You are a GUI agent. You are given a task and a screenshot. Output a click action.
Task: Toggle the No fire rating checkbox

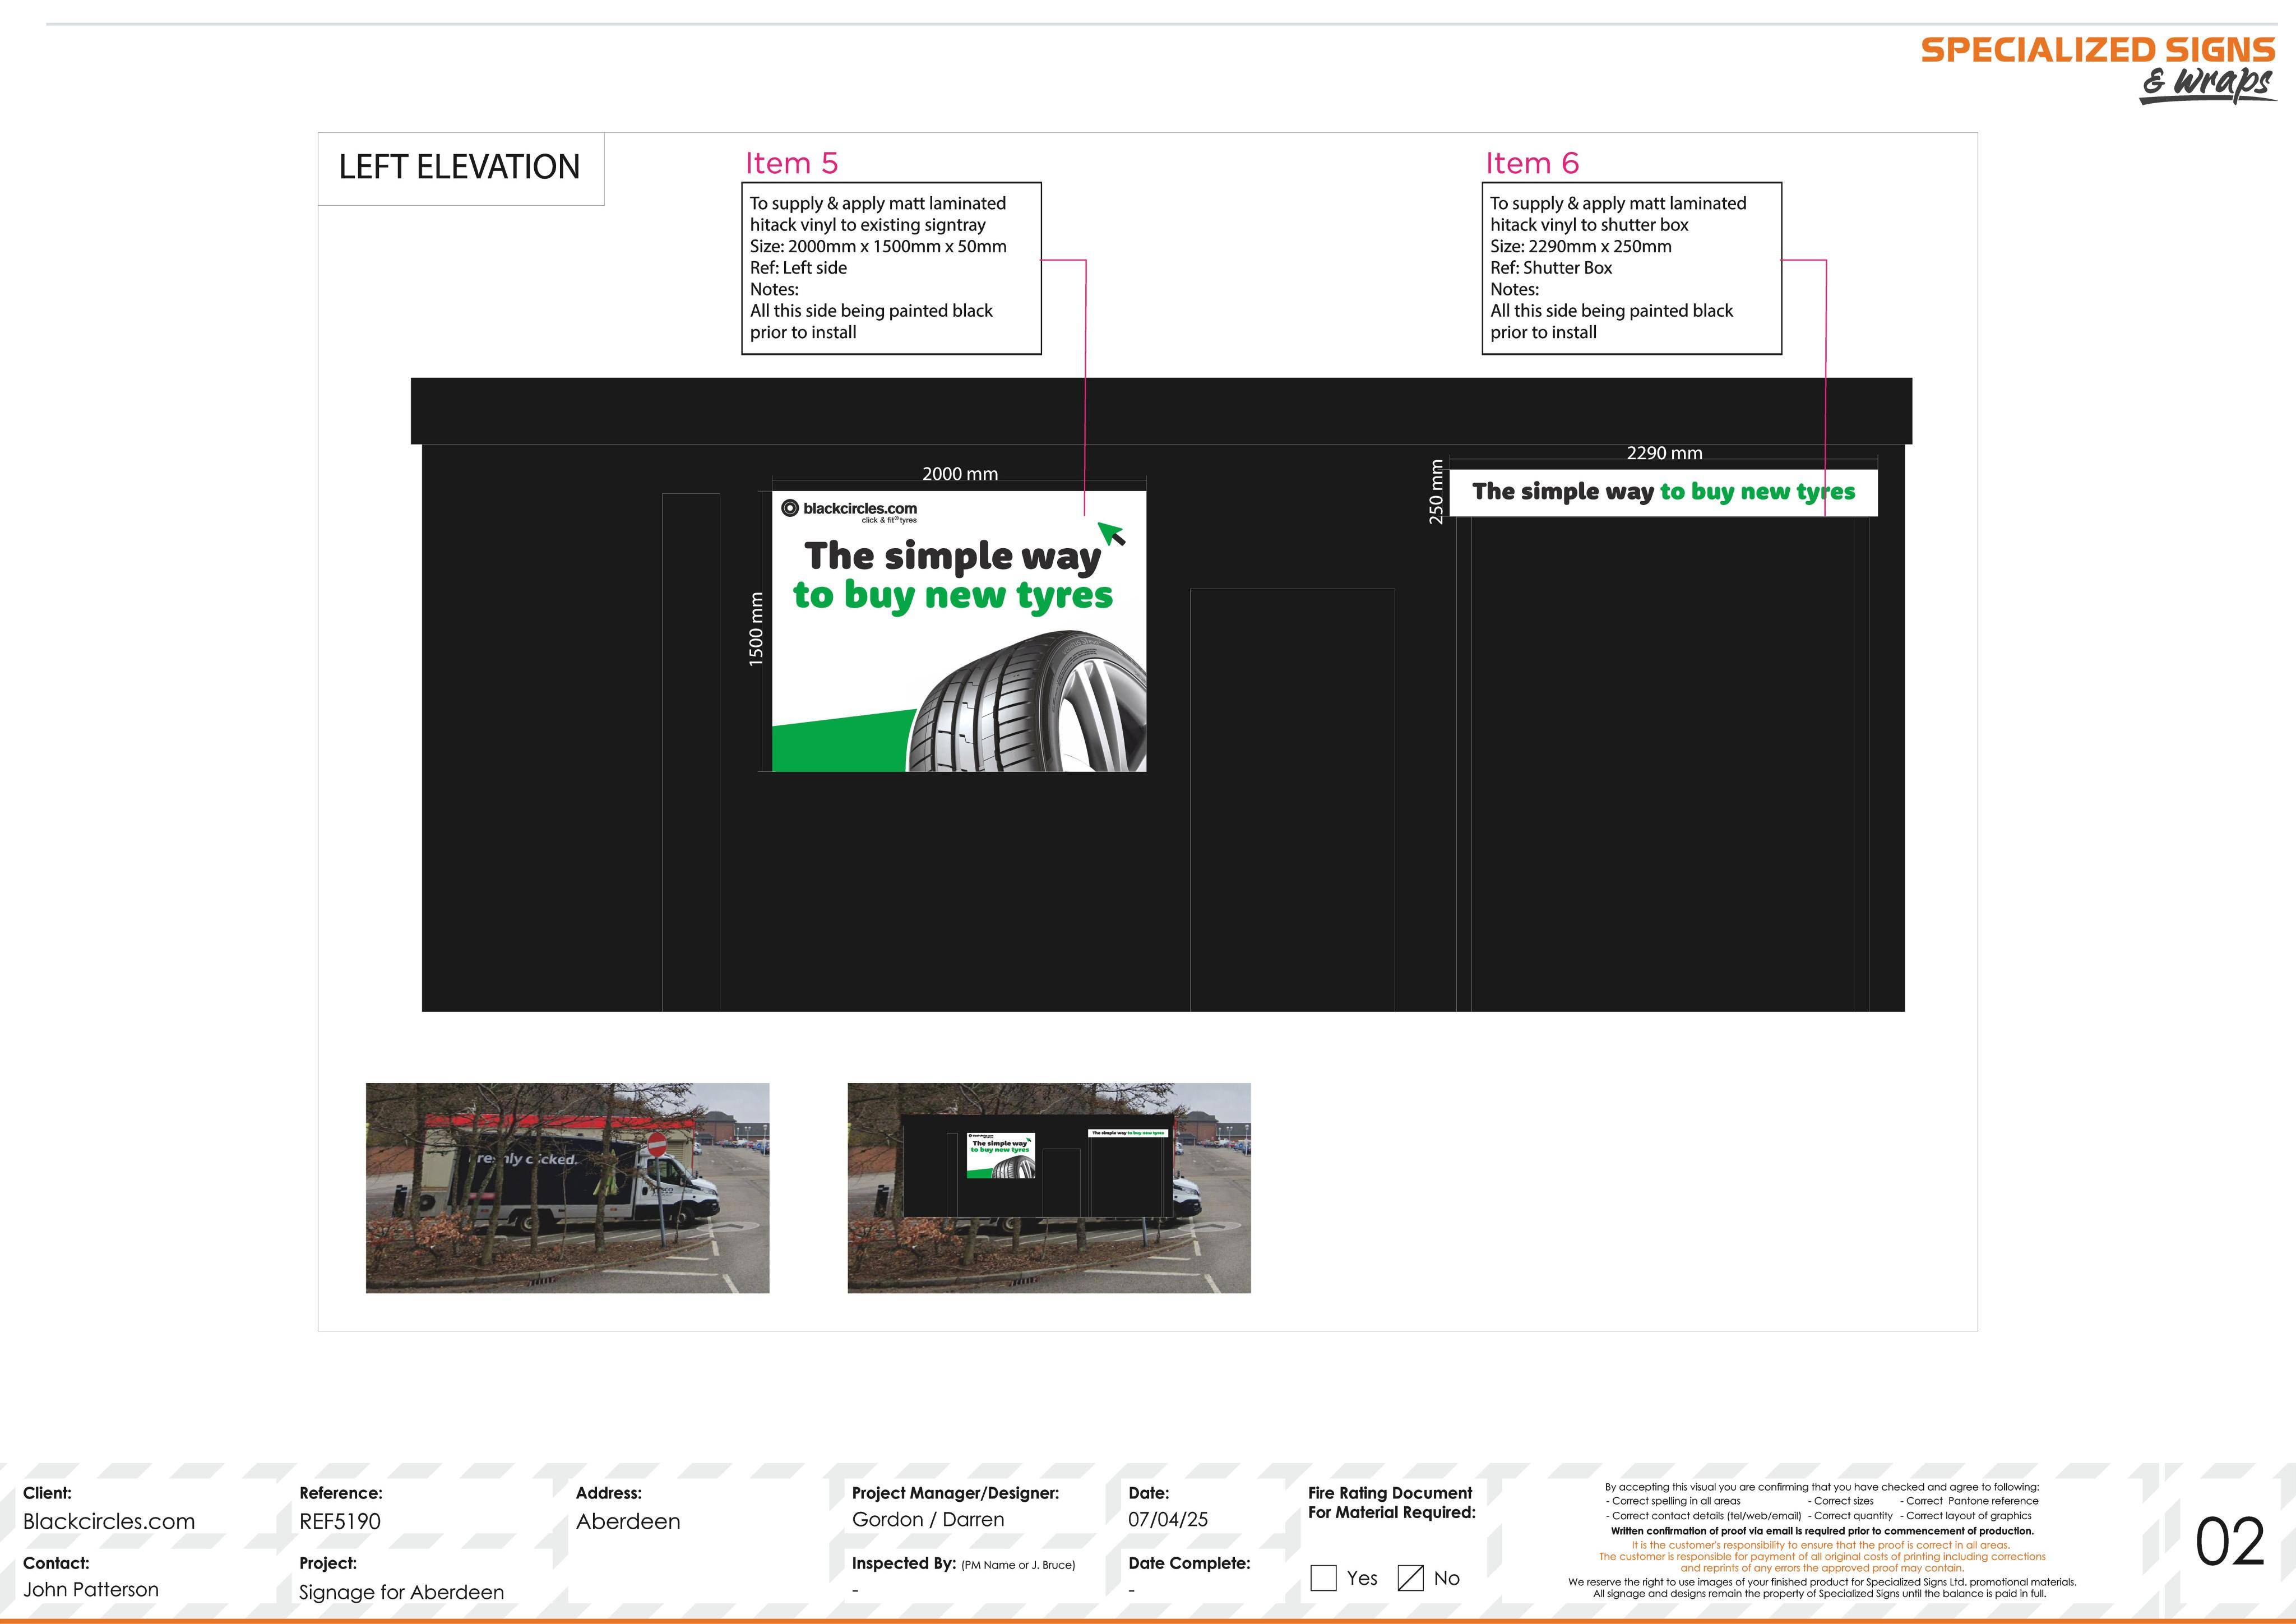pos(1410,1578)
